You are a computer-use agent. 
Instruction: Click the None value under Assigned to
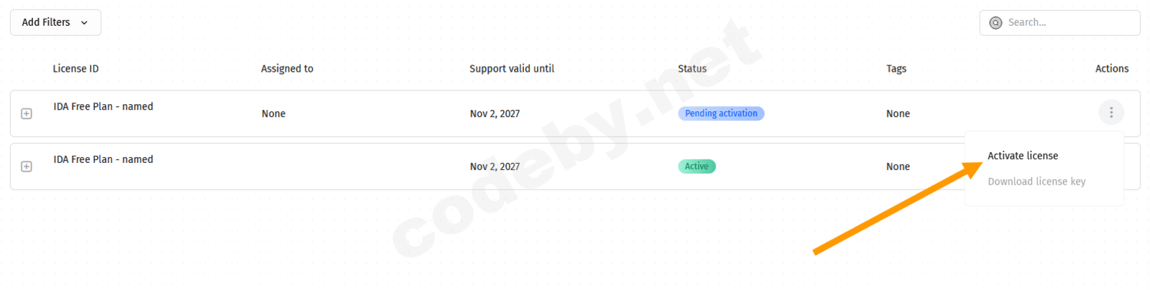(x=273, y=113)
